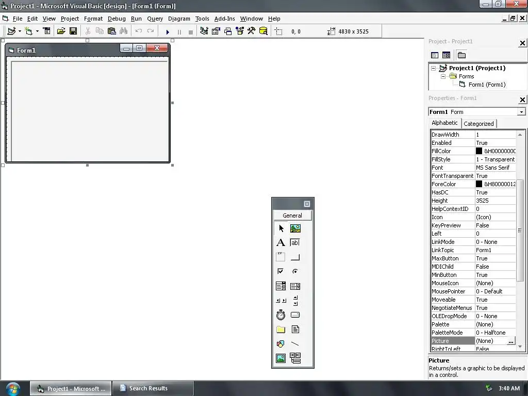Select the VScrollBar control in the toolbox
Viewport: 528px width, 396px height.
pyautogui.click(x=295, y=301)
